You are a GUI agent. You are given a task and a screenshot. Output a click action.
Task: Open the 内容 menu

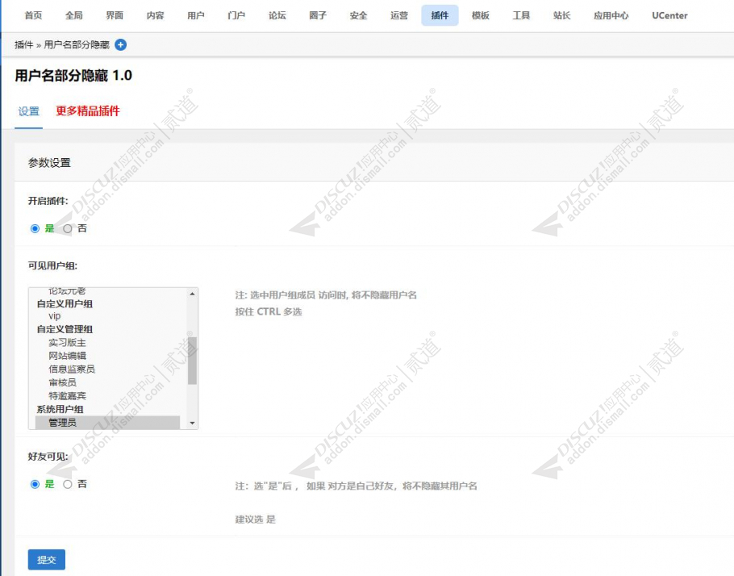pyautogui.click(x=156, y=15)
